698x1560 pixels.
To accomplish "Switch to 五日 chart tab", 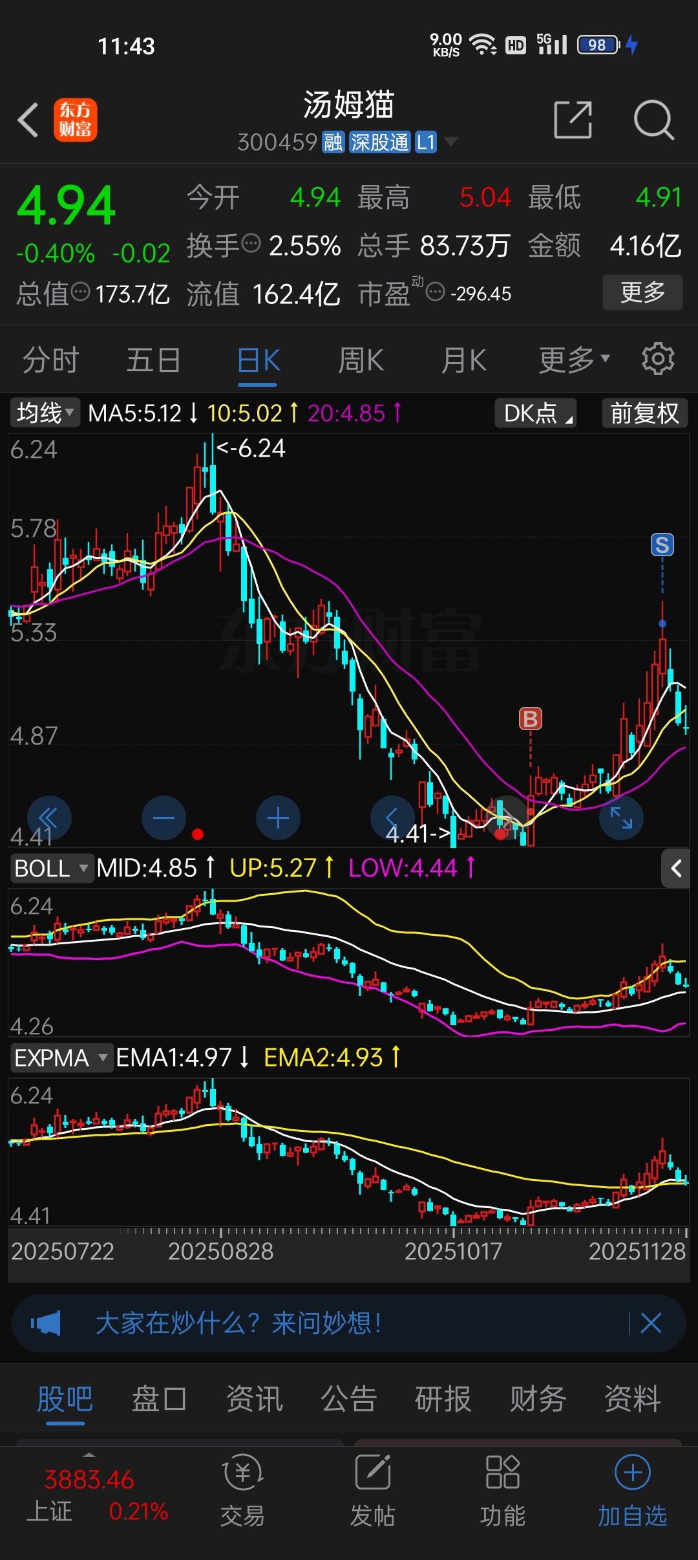I will (153, 360).
